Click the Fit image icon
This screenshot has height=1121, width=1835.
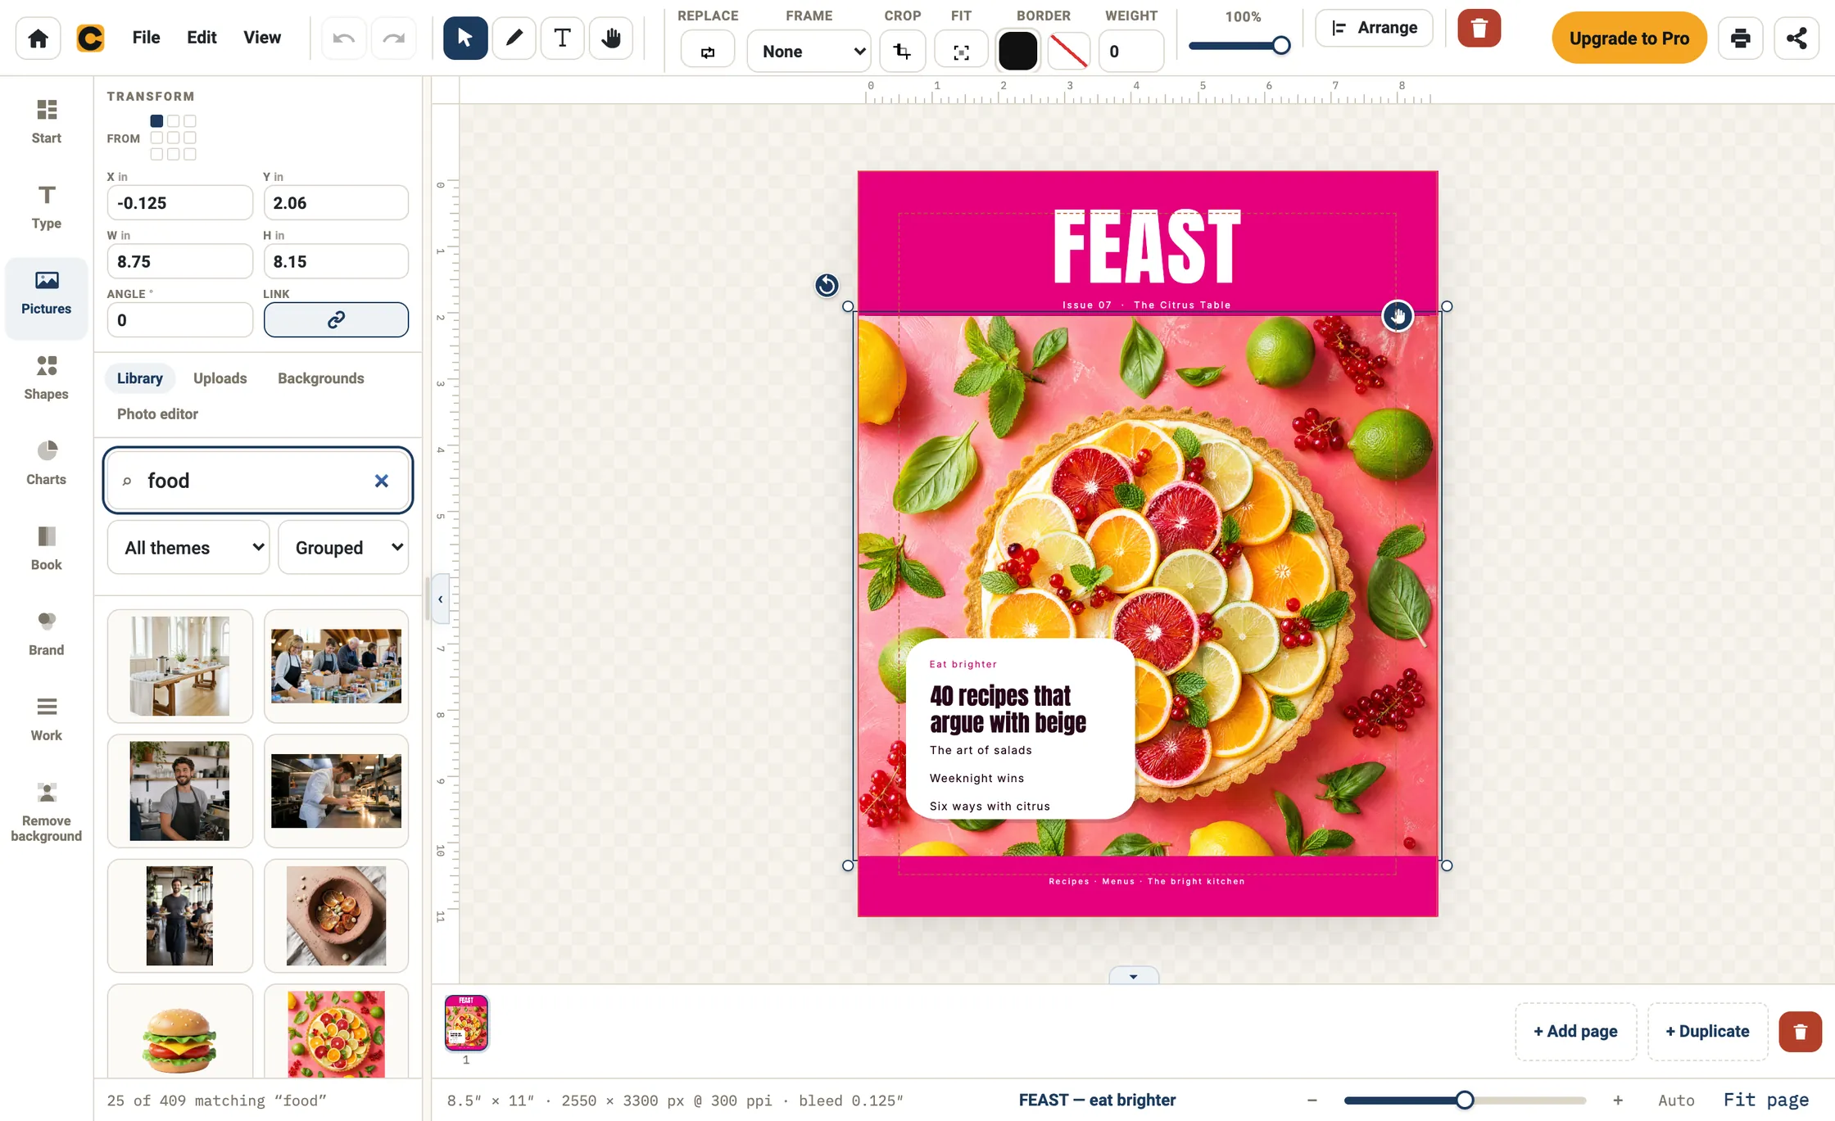(x=961, y=52)
